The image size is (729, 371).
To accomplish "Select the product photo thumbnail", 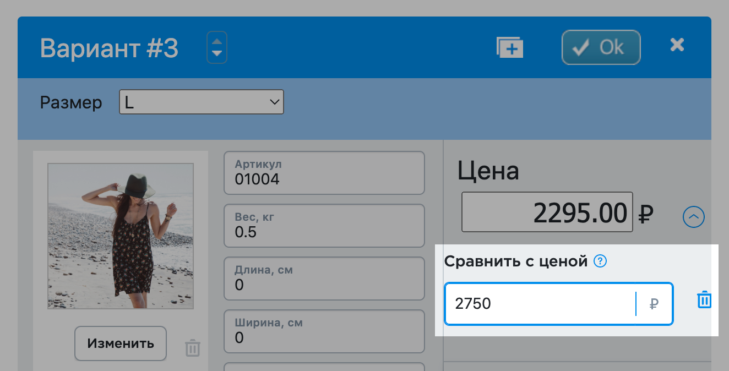I will 121,236.
